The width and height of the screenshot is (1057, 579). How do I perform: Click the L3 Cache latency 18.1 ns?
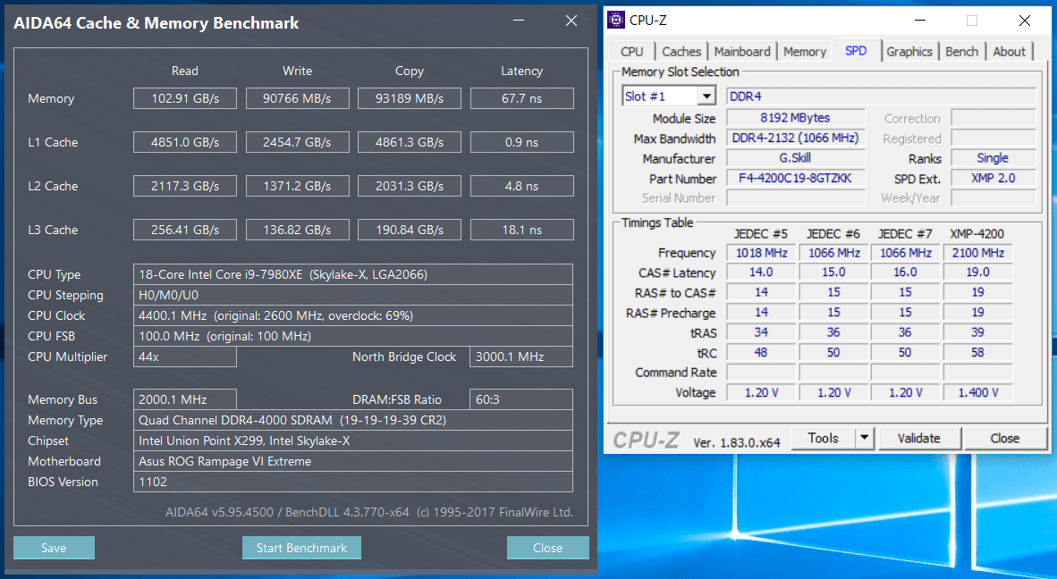[x=521, y=230]
